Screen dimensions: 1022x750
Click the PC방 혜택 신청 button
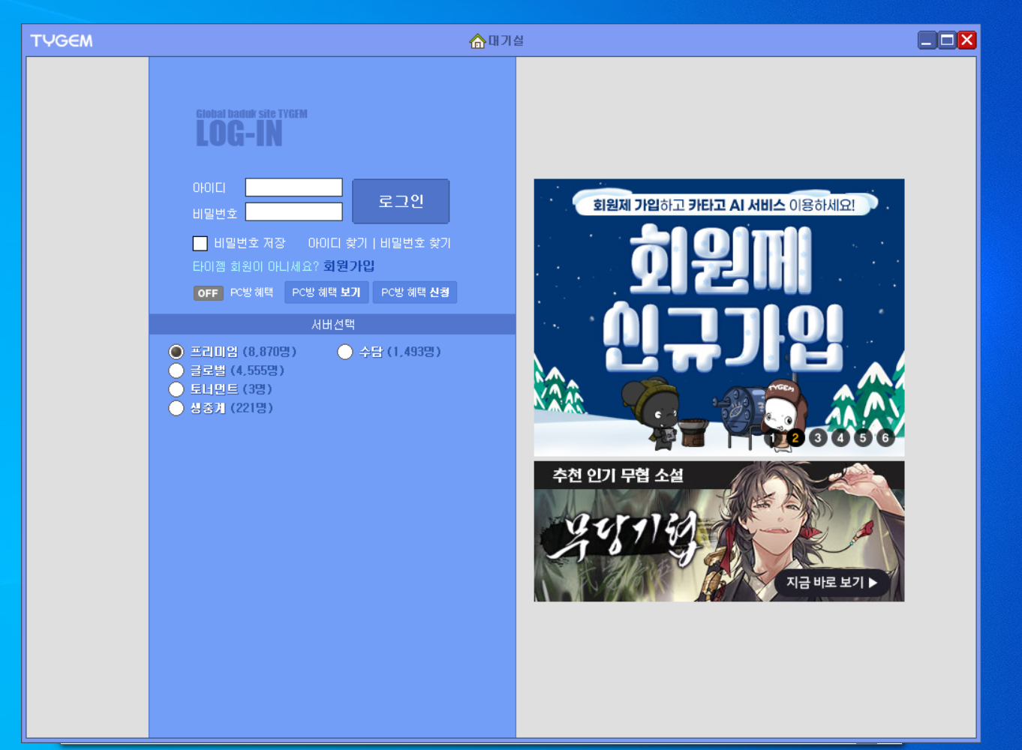tap(415, 292)
